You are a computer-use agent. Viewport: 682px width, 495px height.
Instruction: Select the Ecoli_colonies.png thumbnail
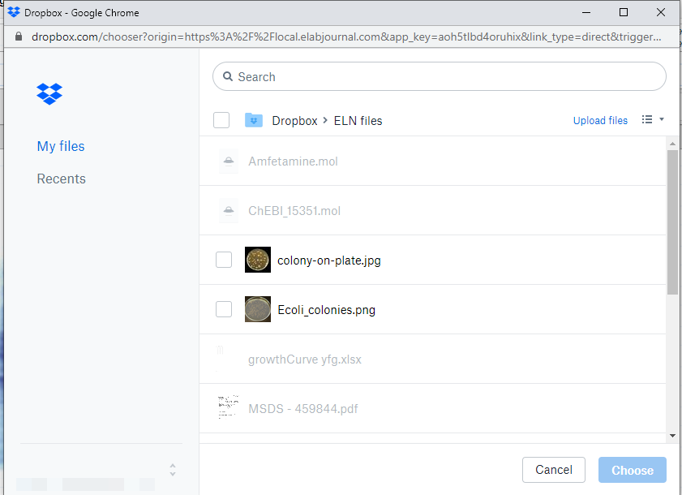click(x=258, y=309)
